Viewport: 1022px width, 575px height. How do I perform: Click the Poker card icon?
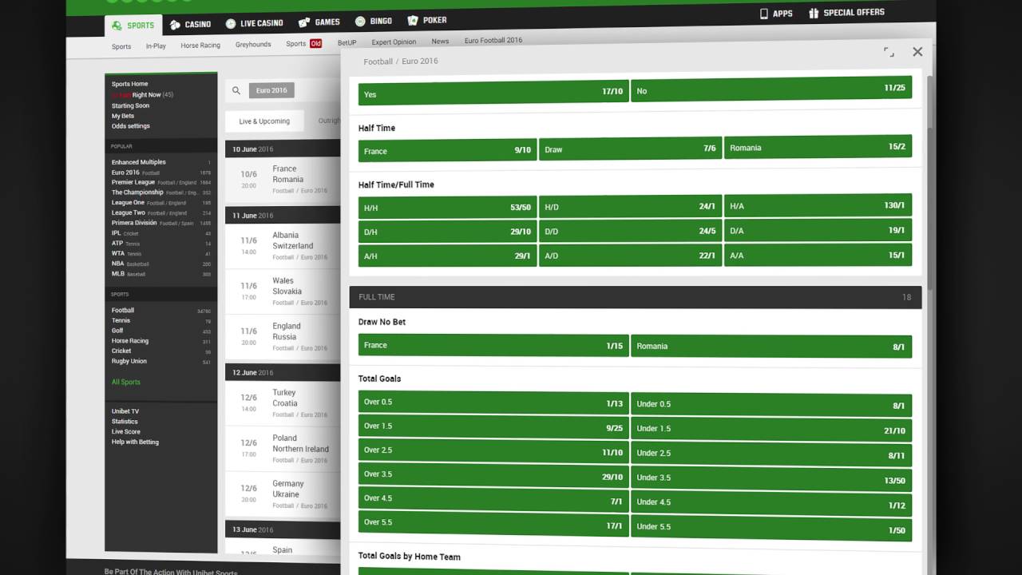412,20
